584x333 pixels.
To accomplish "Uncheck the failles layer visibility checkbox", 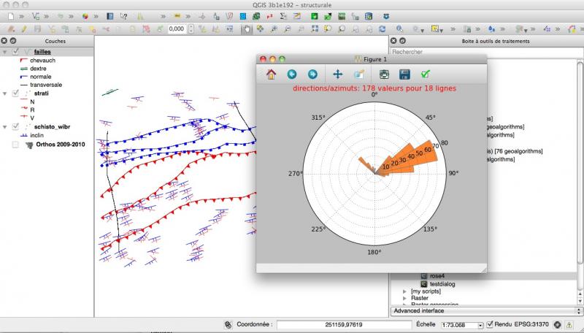I will (16, 52).
